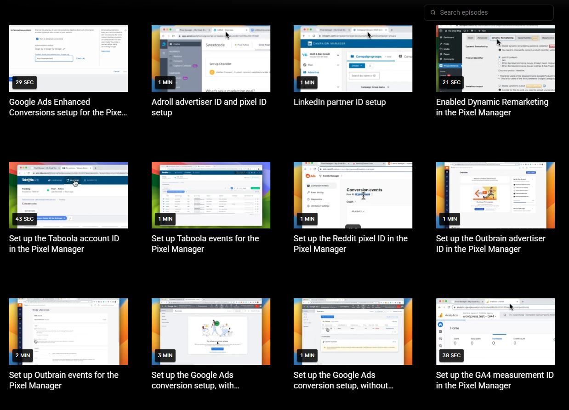This screenshot has height=410, width=569.
Task: Click the magnifier icon in the search bar
Action: pyautogui.click(x=433, y=12)
